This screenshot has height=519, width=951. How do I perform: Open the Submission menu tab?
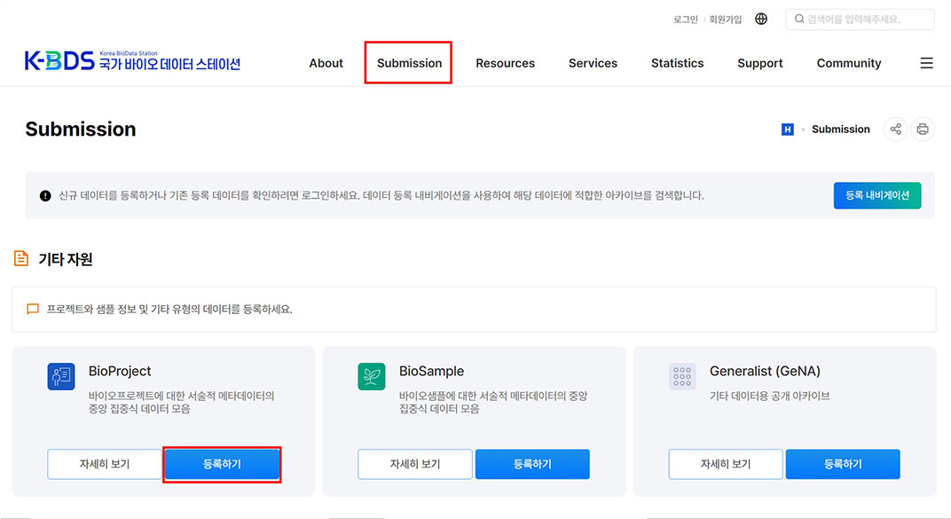408,63
